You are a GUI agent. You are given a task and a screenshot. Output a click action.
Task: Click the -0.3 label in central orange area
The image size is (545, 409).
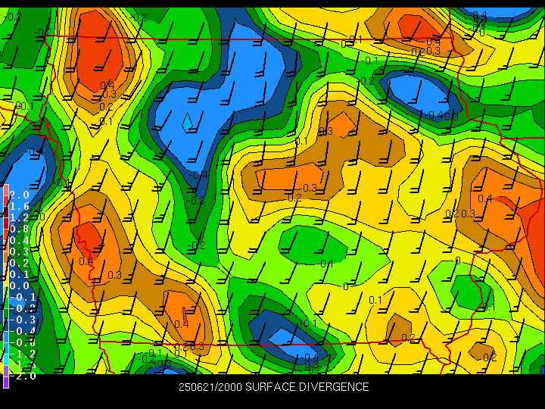click(x=310, y=188)
